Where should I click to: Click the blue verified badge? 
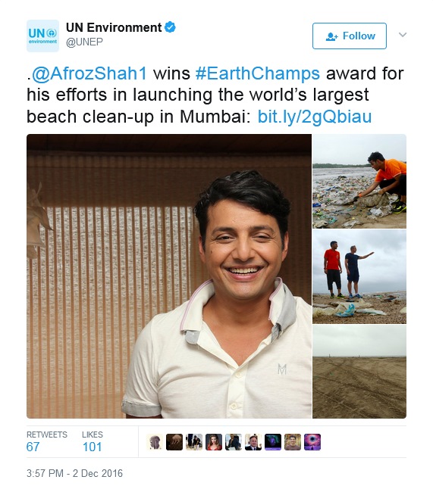[x=170, y=27]
